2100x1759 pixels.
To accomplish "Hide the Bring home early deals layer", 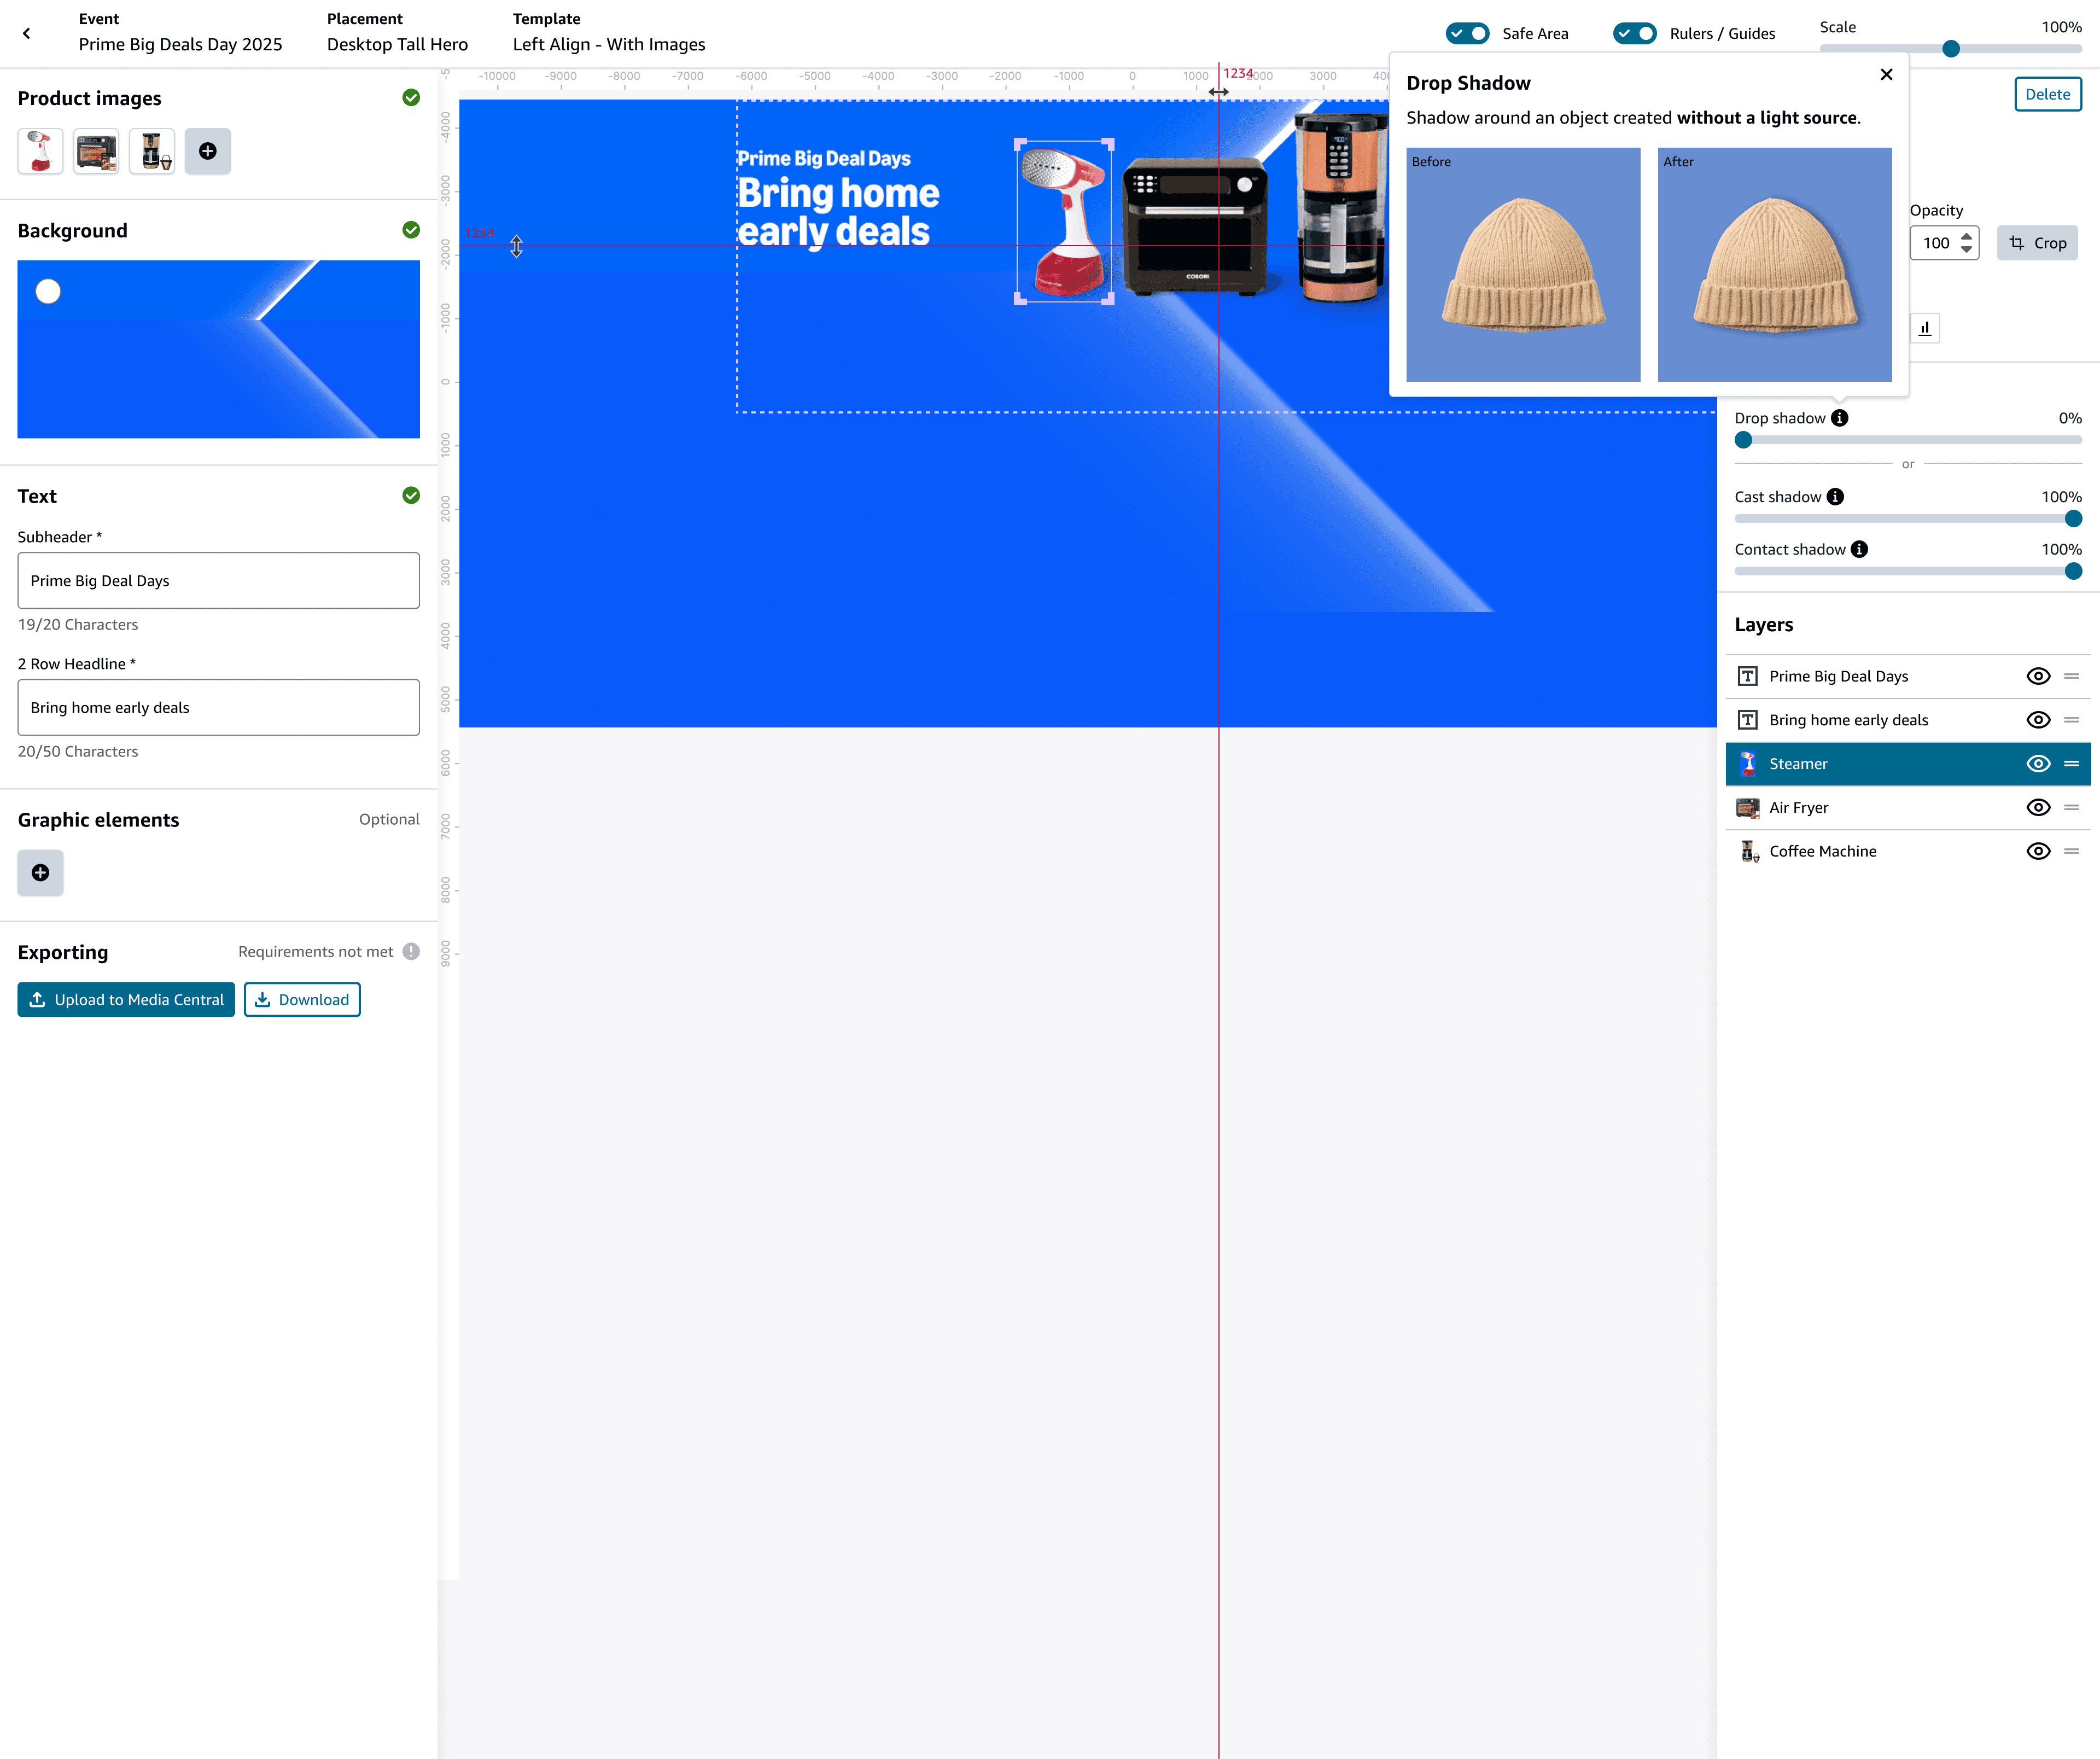I will click(2038, 720).
